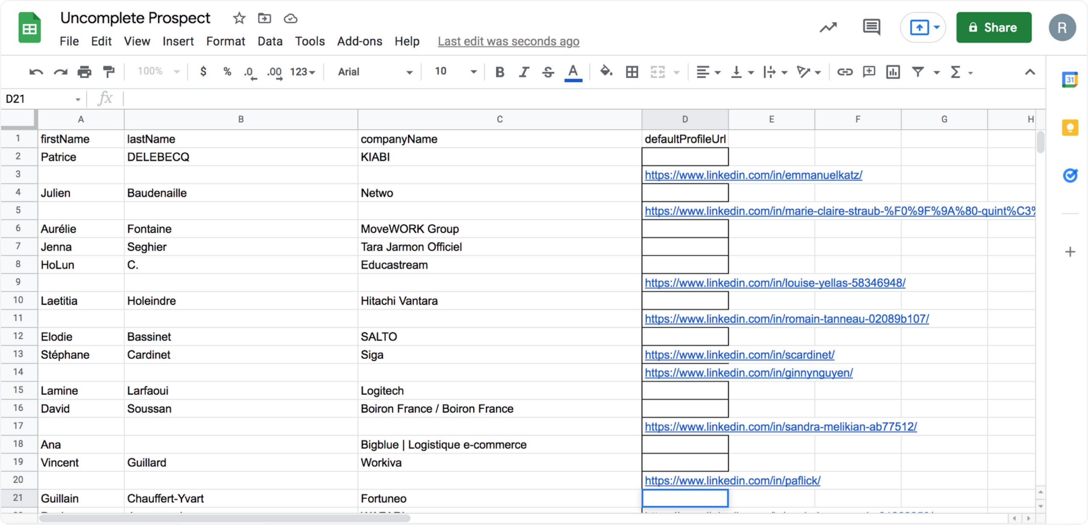Open the scardinet LinkedIn link
This screenshot has height=525, width=1088.
point(739,355)
